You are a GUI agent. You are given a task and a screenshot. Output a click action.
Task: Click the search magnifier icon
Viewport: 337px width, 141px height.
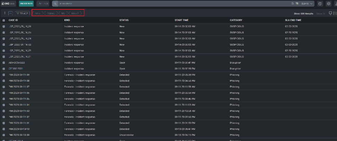[x=56, y=3]
